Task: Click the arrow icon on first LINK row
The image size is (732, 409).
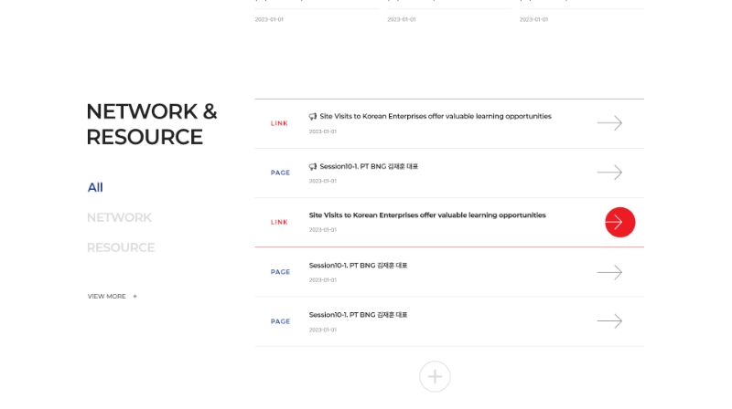Action: pyautogui.click(x=609, y=123)
